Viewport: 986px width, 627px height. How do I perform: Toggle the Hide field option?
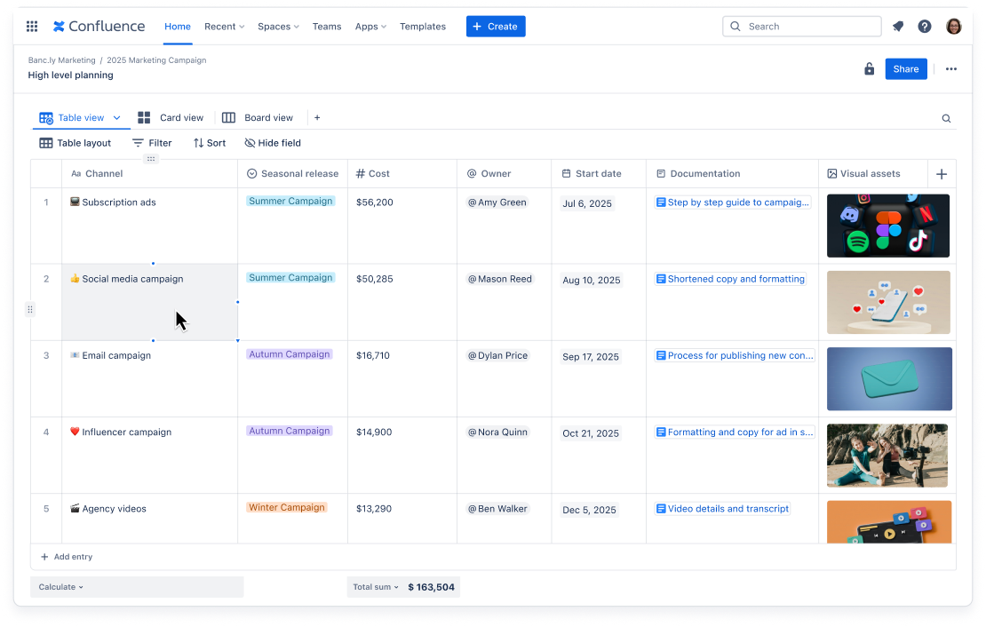(273, 143)
